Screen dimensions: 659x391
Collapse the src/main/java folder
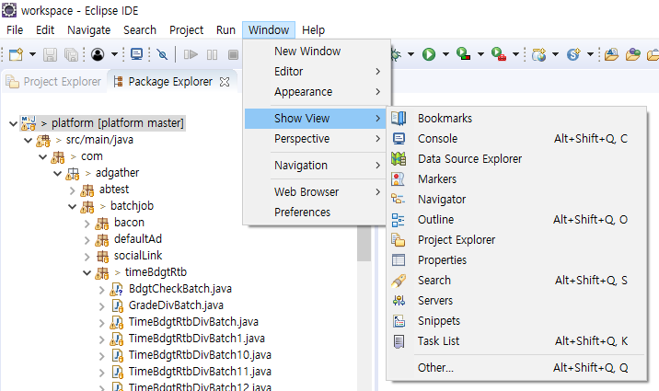[29, 140]
